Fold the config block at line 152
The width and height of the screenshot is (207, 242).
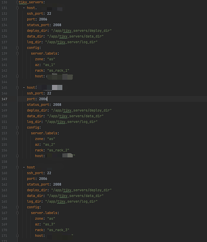tap(17, 127)
